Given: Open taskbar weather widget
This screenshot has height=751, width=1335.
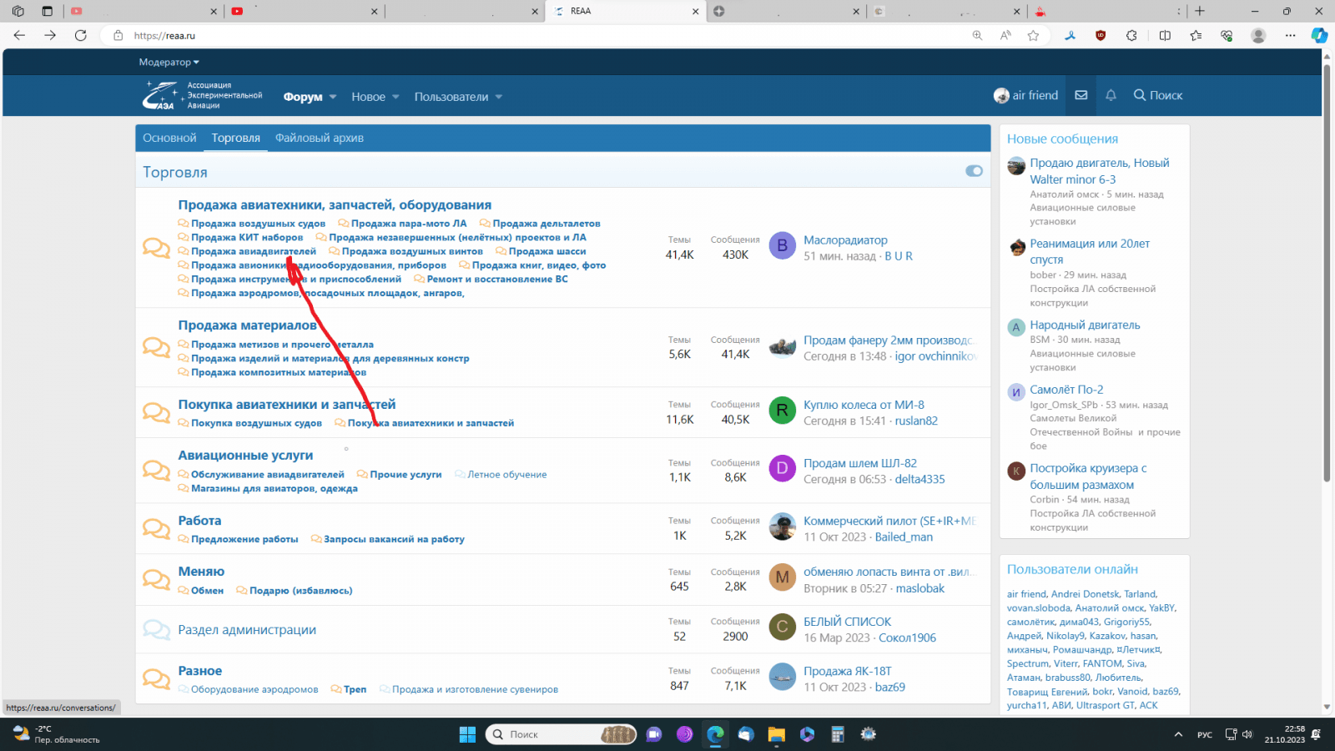Looking at the screenshot, I should (x=57, y=734).
